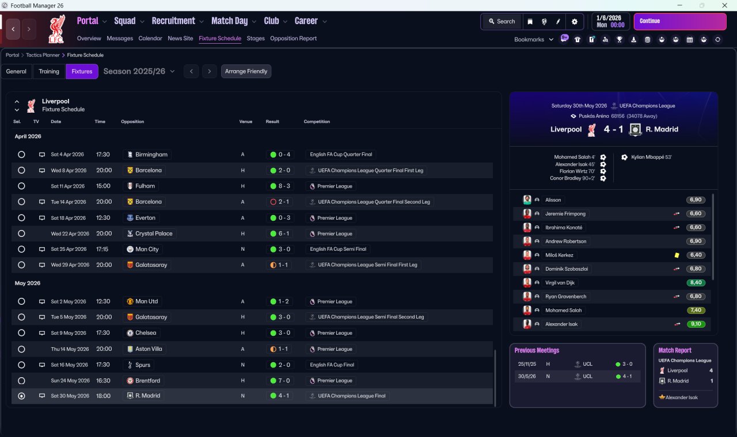
Task: Switch to the General tab
Action: 16,71
